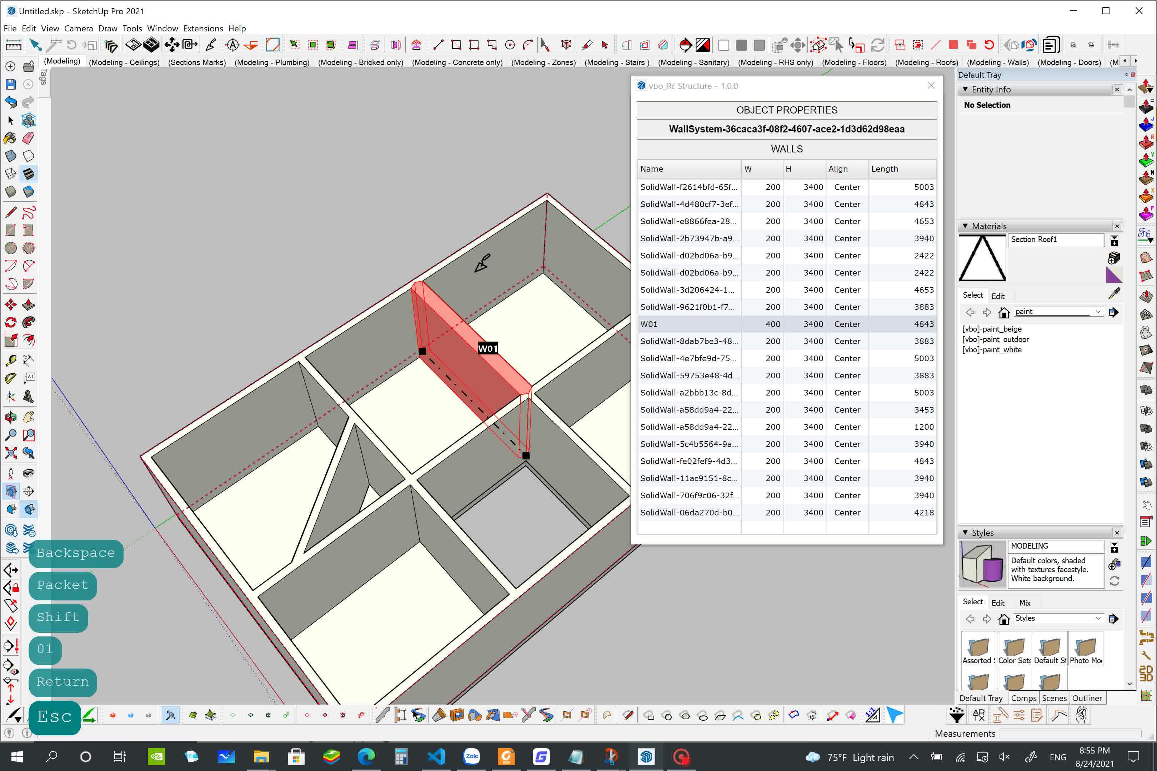Screen dimensions: 1157x771
Task: Select the 3D Text tool
Action: click(29, 396)
